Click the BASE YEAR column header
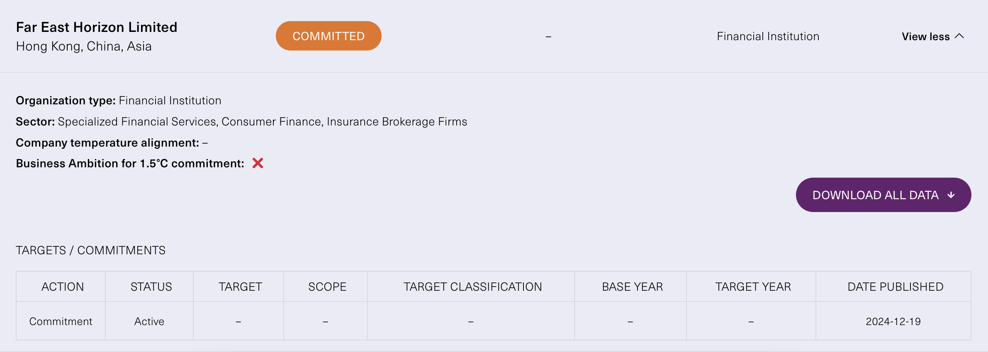 [x=632, y=287]
